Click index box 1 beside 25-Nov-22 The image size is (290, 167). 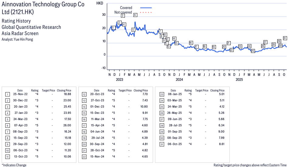[8, 94]
